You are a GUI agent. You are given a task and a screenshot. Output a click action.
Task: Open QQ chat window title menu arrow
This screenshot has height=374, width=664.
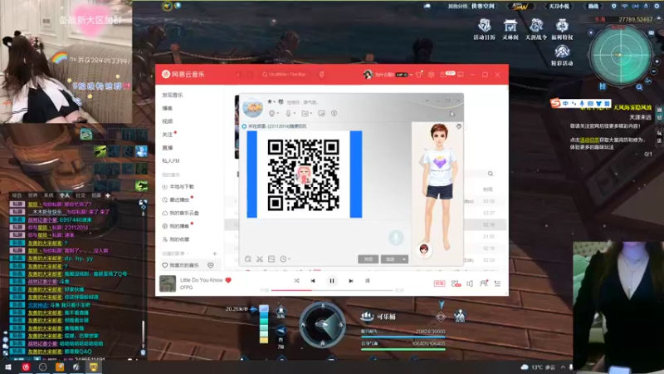tap(427, 101)
